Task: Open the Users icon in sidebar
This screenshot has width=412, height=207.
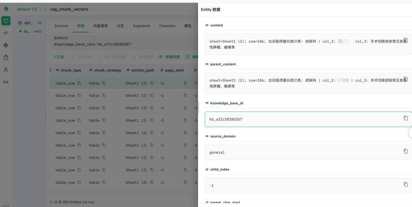Action: [x=6, y=70]
